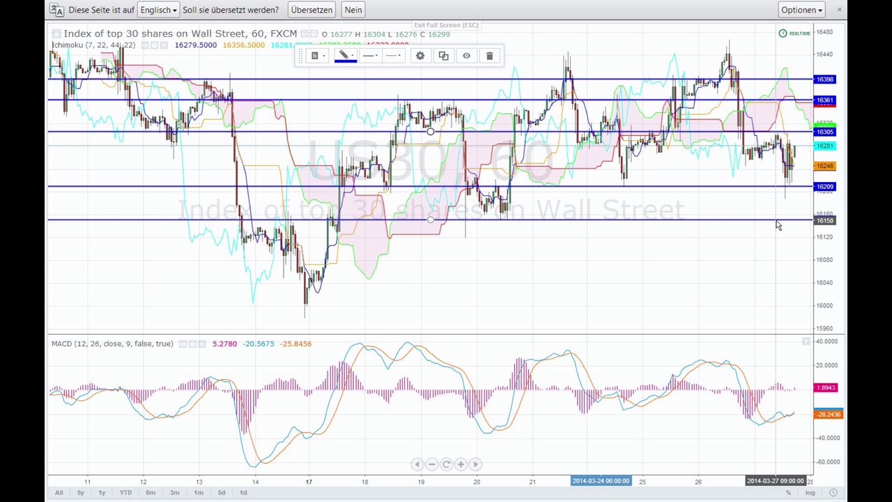Image resolution: width=892 pixels, height=502 pixels.
Task: Select the All time range
Action: pos(59,493)
